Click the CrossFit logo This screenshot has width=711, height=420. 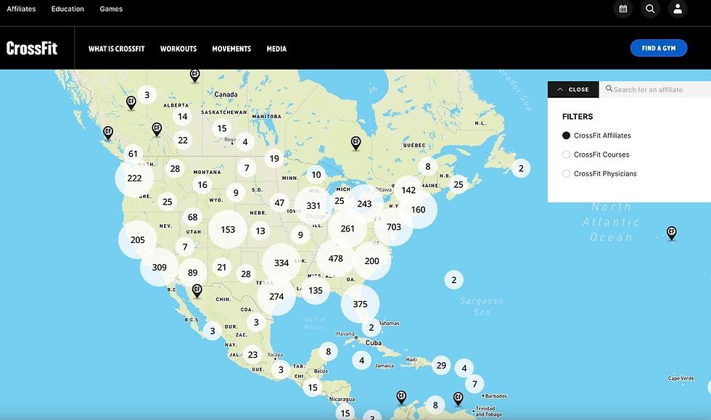pos(32,48)
